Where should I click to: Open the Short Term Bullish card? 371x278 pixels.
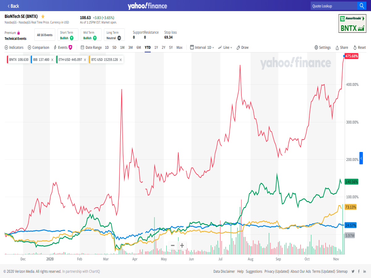[68, 35]
